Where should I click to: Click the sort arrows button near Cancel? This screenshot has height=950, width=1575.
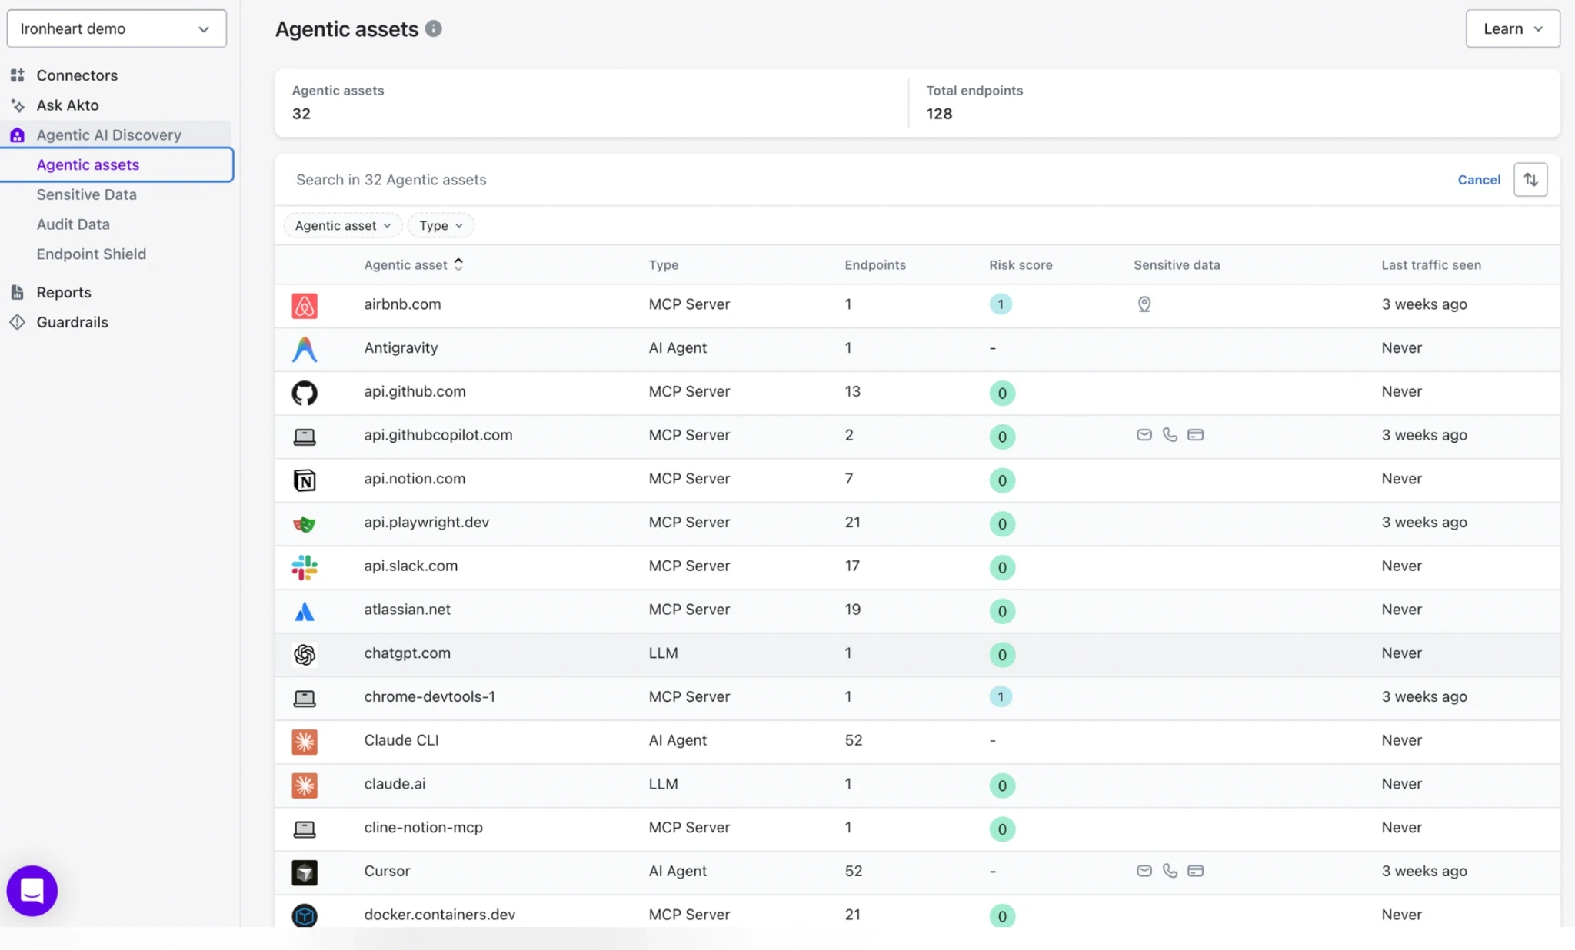[x=1530, y=179]
